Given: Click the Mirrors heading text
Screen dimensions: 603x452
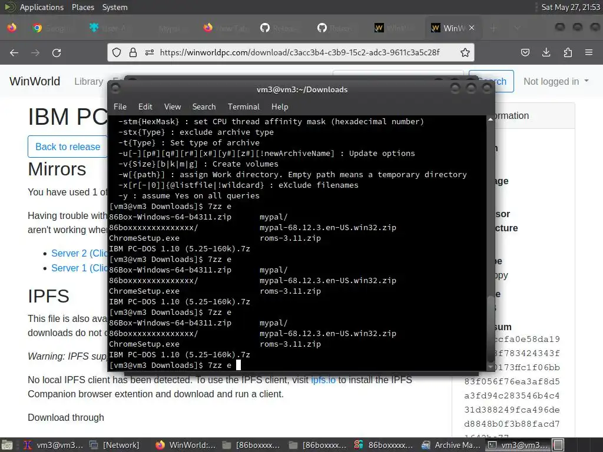Looking at the screenshot, I should 57,169.
